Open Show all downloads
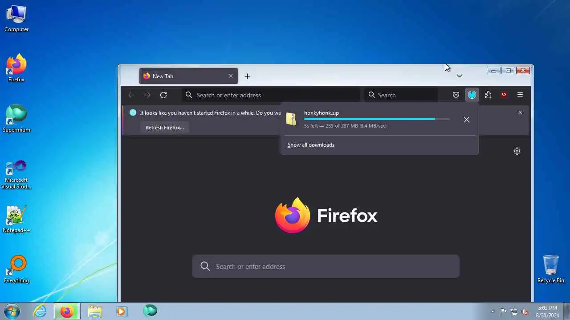The height and width of the screenshot is (320, 570). (x=311, y=145)
